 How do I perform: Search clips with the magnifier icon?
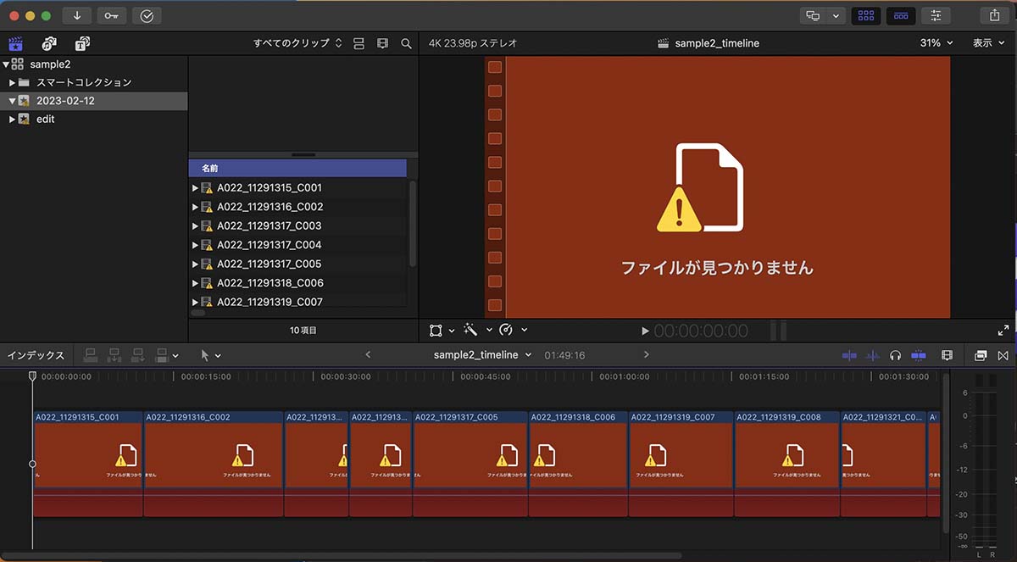[x=407, y=43]
